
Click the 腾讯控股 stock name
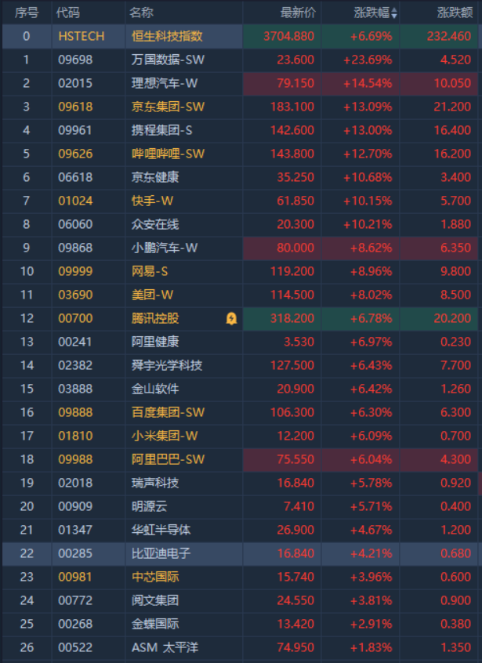(155, 318)
